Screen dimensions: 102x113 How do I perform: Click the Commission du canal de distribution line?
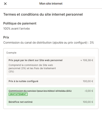click(x=48, y=43)
